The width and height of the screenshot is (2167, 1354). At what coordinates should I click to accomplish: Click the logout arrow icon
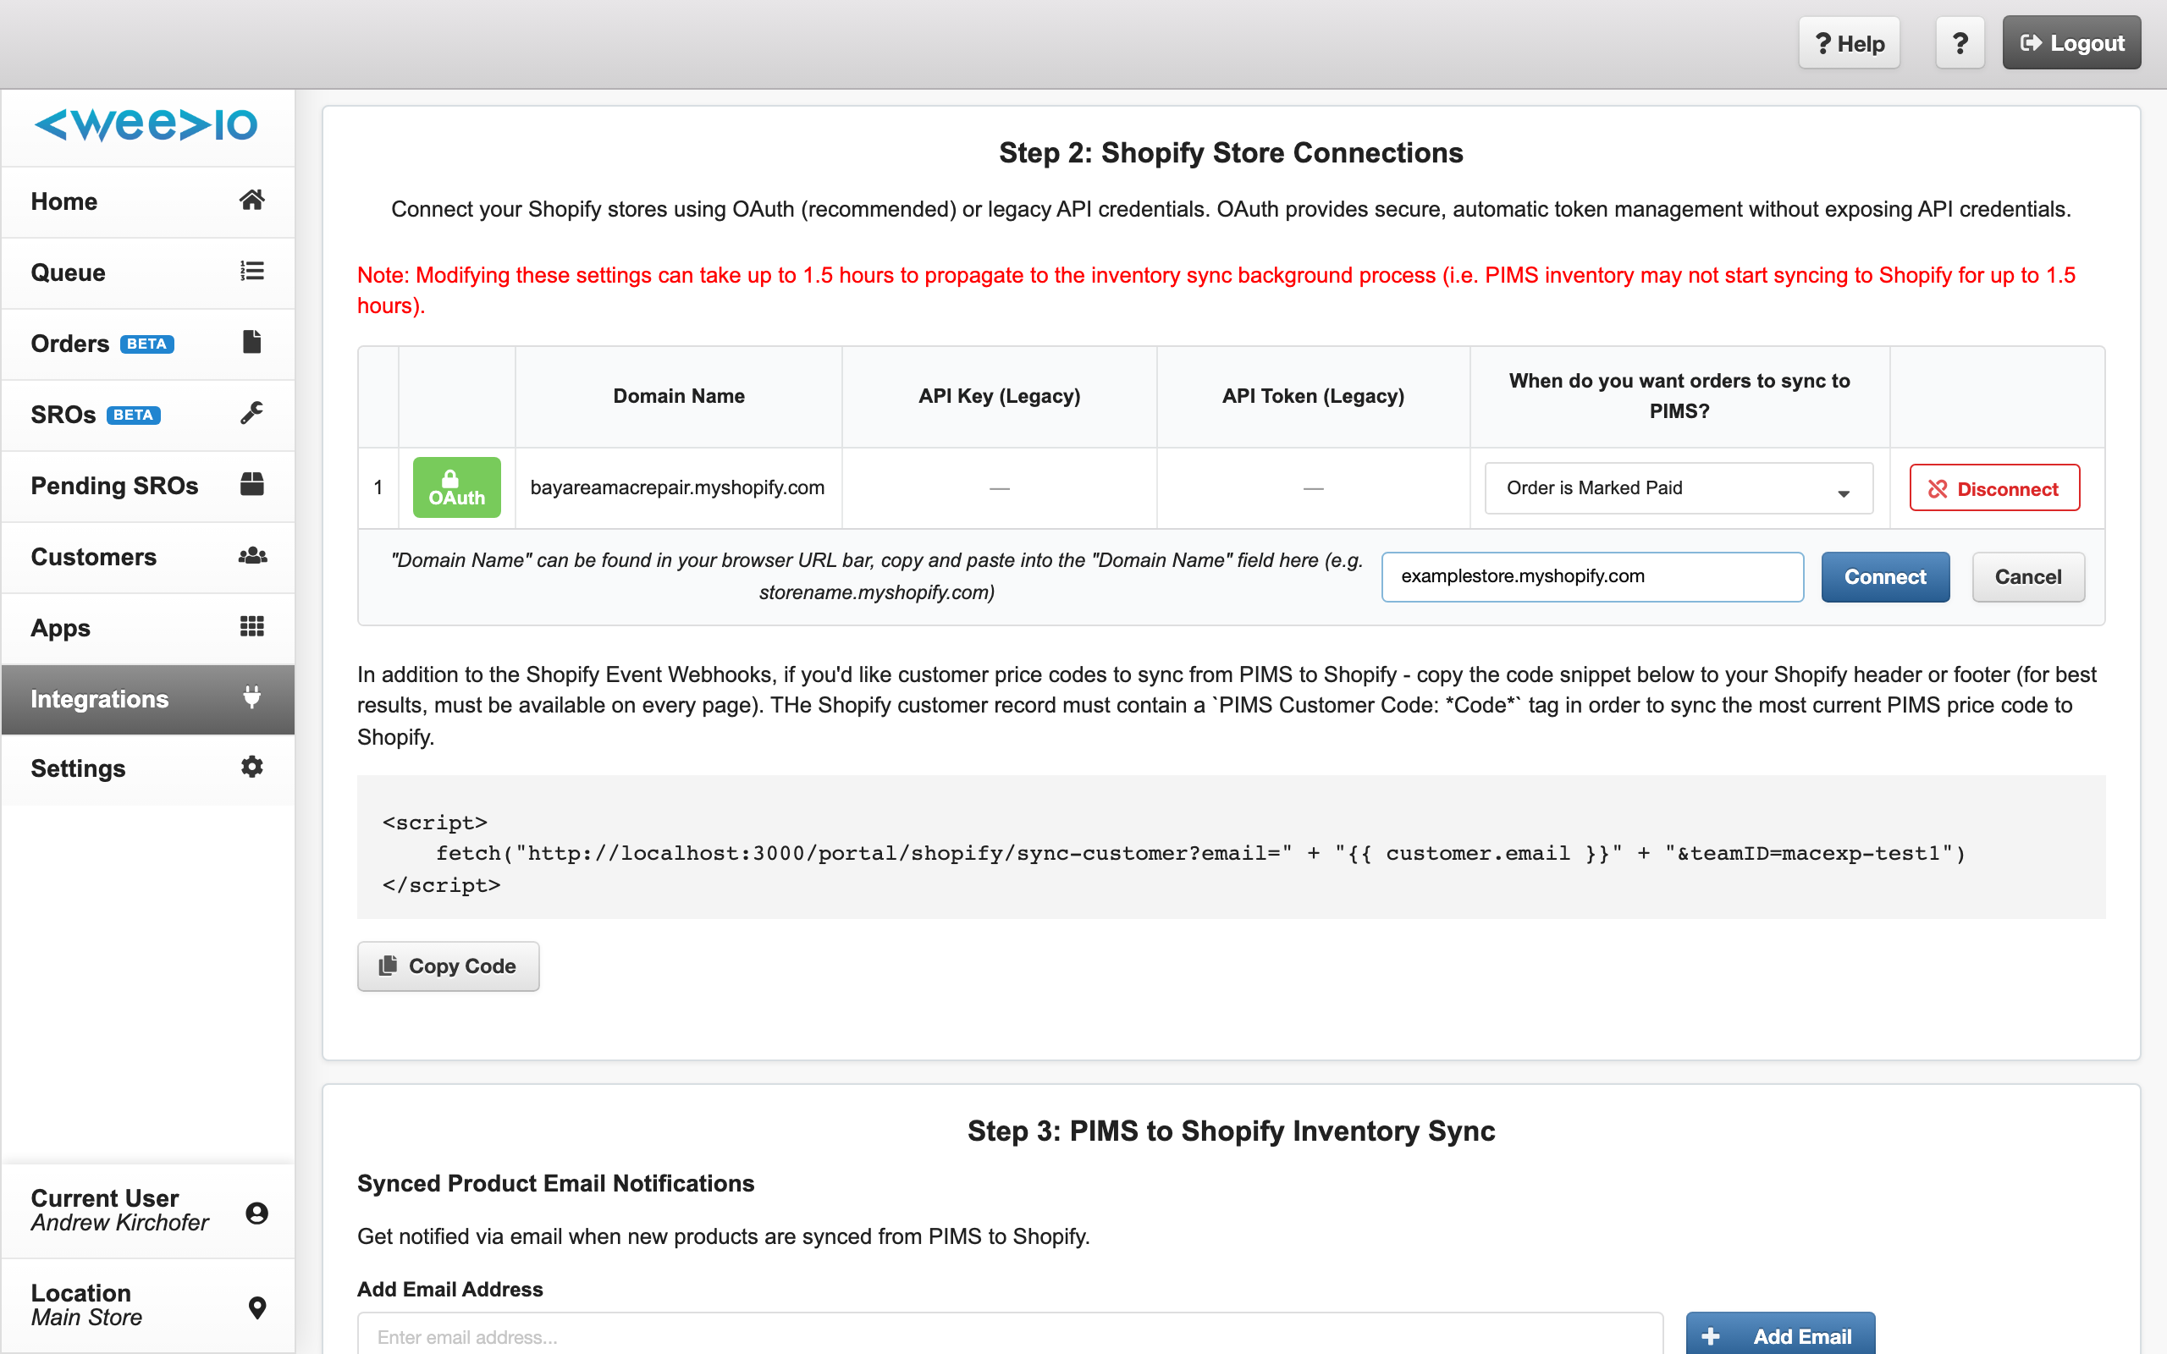click(2032, 43)
